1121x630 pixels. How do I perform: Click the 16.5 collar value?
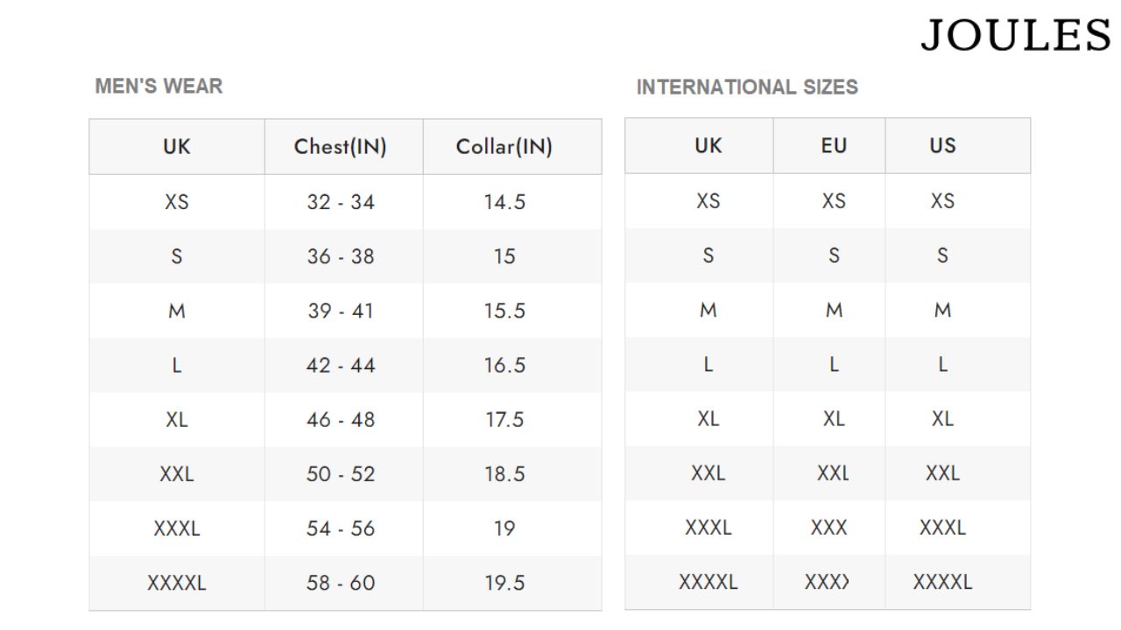point(504,365)
